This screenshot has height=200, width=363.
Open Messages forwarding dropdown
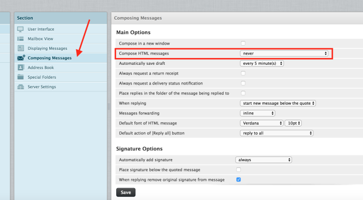coord(257,113)
